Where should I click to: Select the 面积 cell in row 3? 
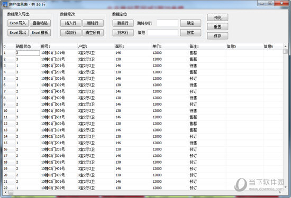(133, 66)
